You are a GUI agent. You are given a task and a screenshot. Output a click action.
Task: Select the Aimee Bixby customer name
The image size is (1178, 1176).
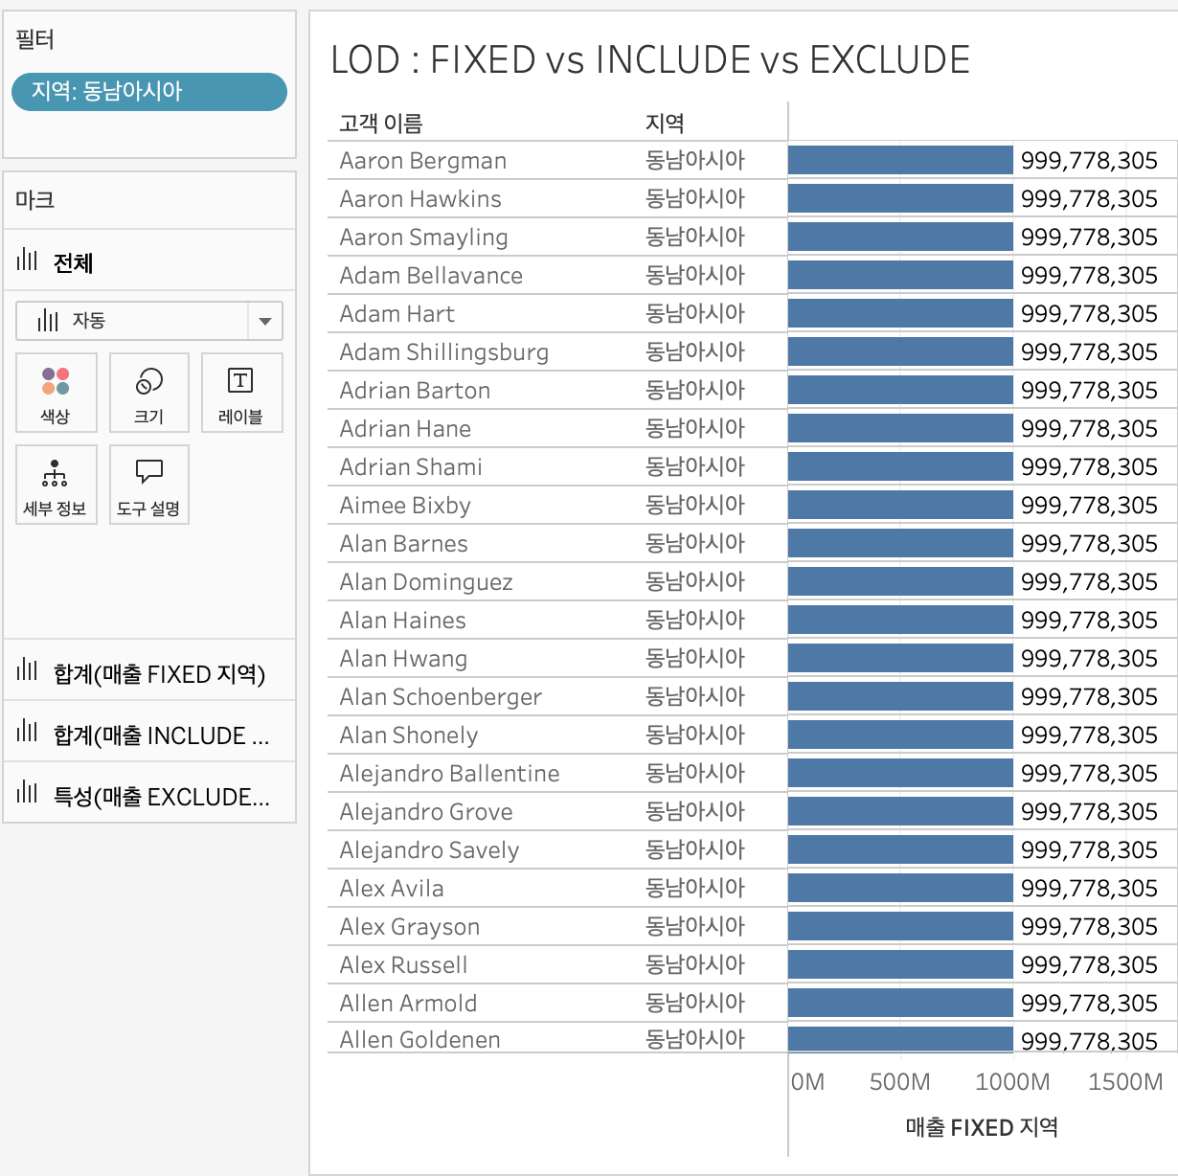click(405, 506)
